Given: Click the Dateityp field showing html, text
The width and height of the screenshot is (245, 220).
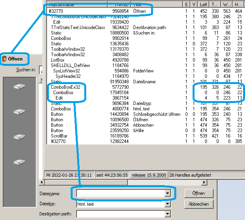Looking at the screenshot, I should (x=121, y=204).
